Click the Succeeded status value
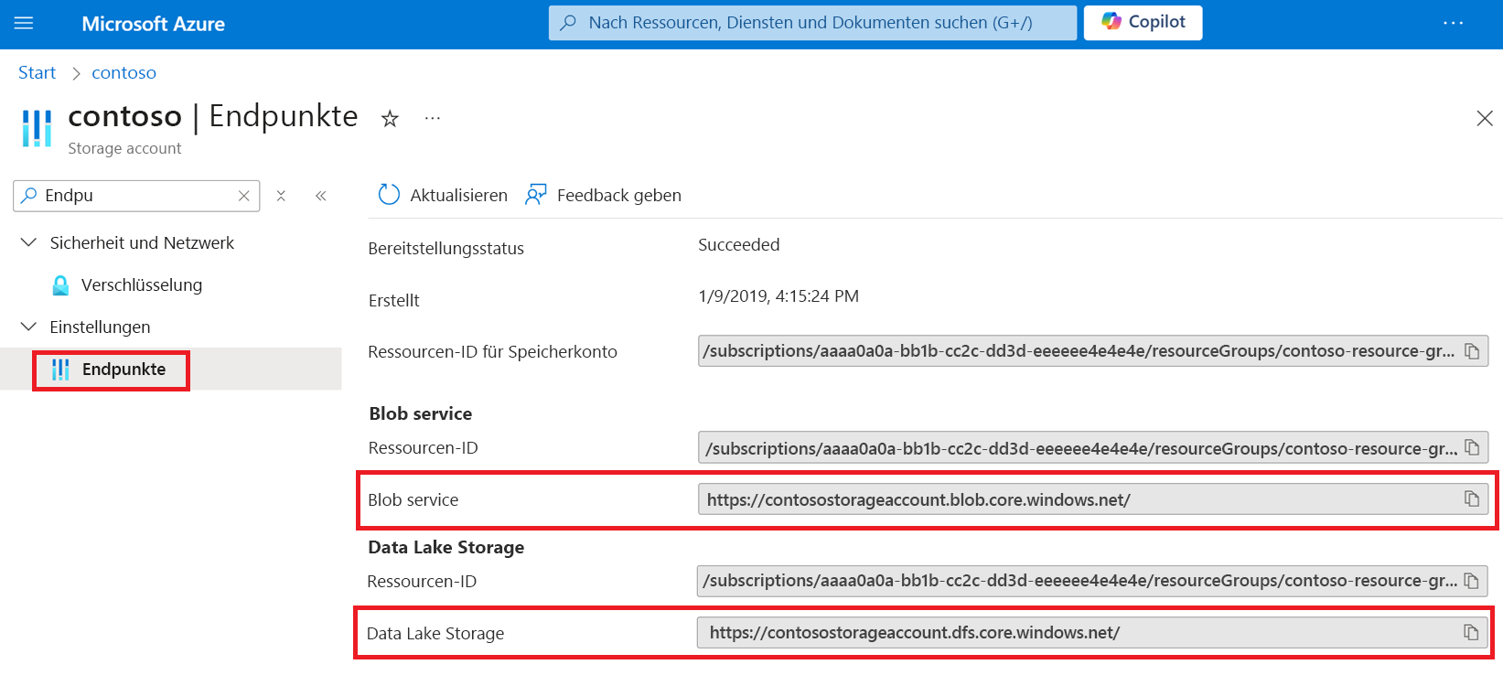The height and width of the screenshot is (686, 1503). click(x=739, y=245)
